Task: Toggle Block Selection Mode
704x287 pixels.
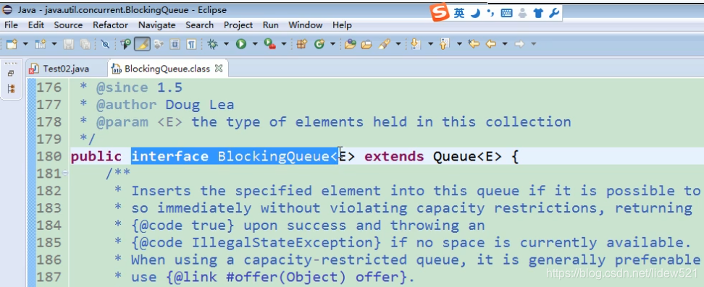Action: 175,44
